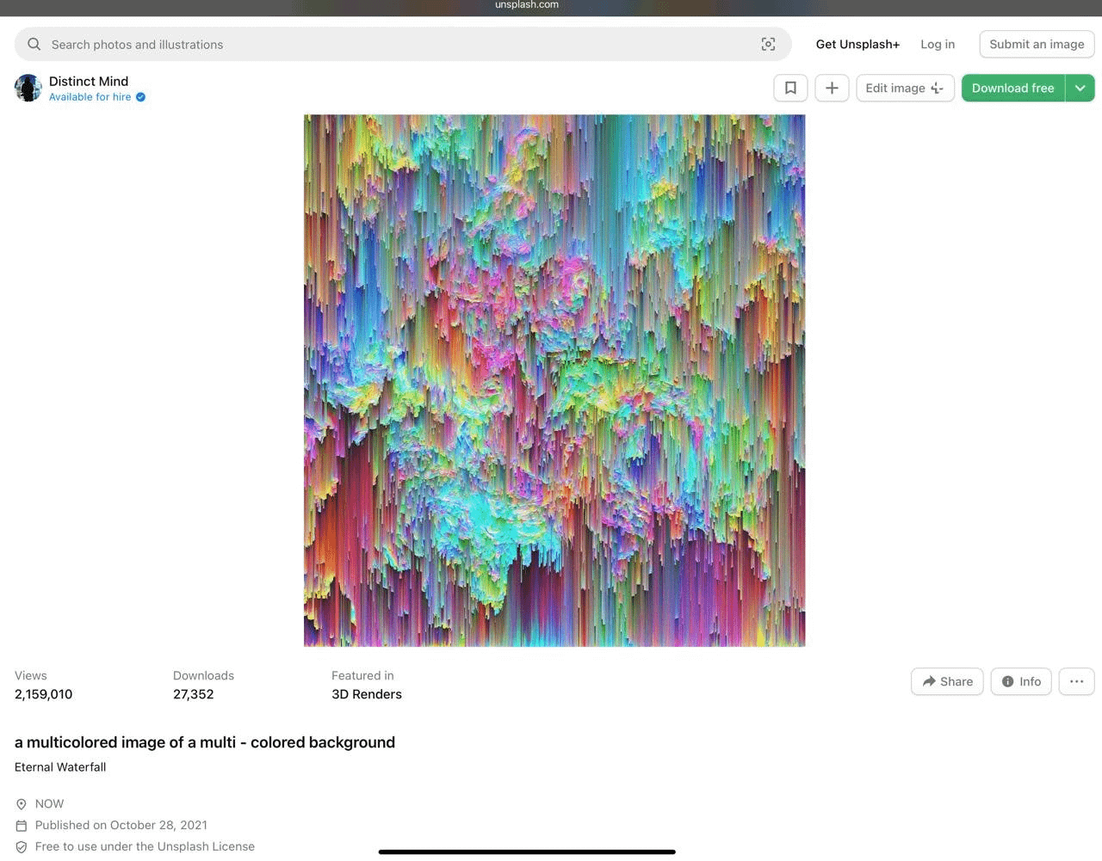The width and height of the screenshot is (1102, 861).
Task: Click the Downloads label
Action: (203, 675)
